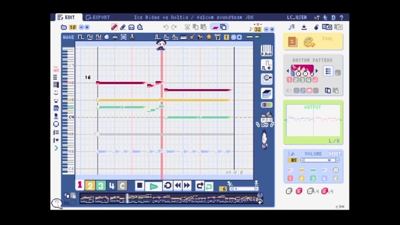Decrease instrument page 1 with minus
The width and height of the screenshot is (400, 225).
click(x=233, y=37)
